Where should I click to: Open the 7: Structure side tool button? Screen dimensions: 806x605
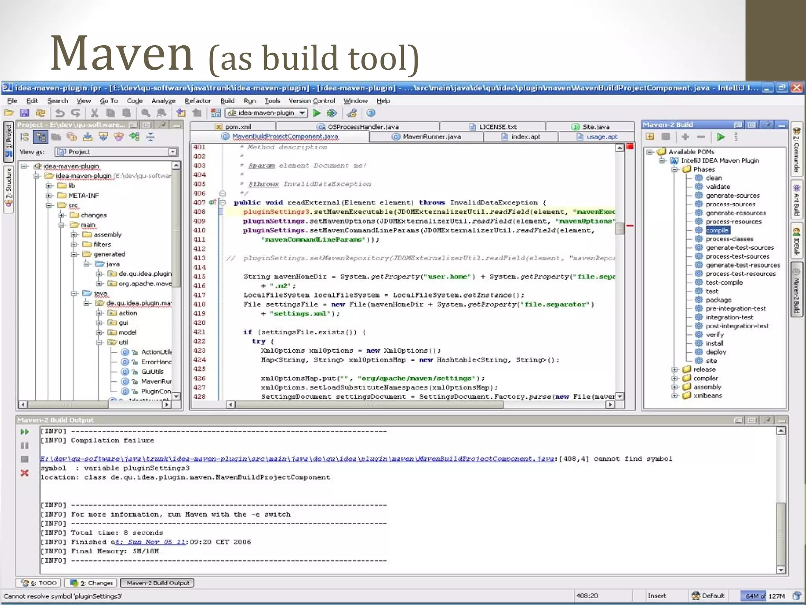pyautogui.click(x=9, y=190)
